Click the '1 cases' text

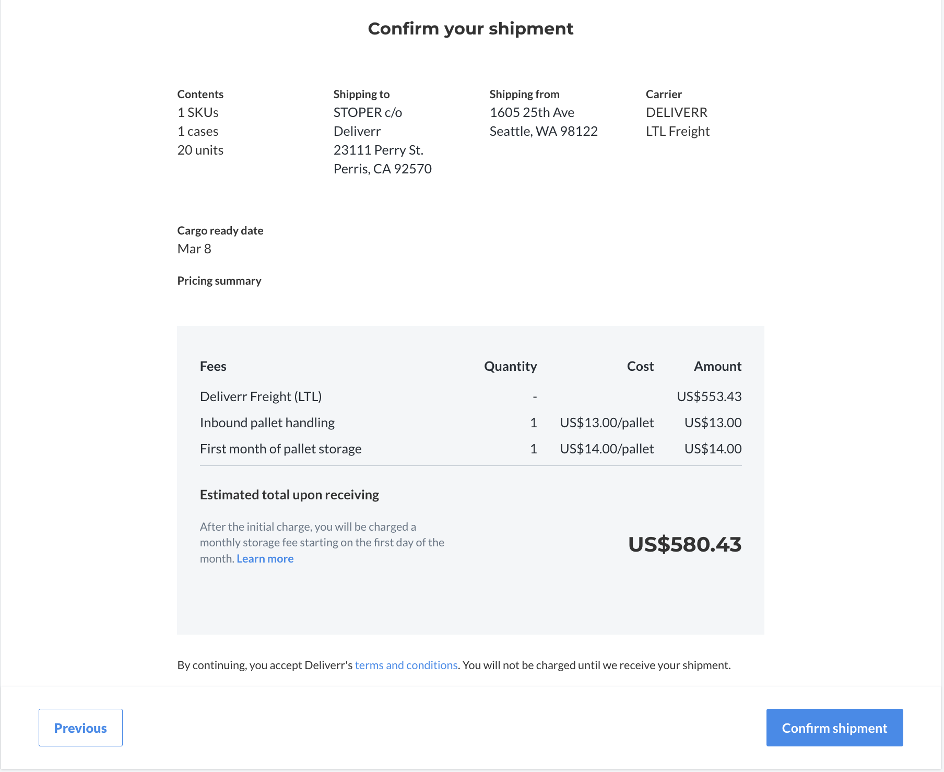coord(198,131)
